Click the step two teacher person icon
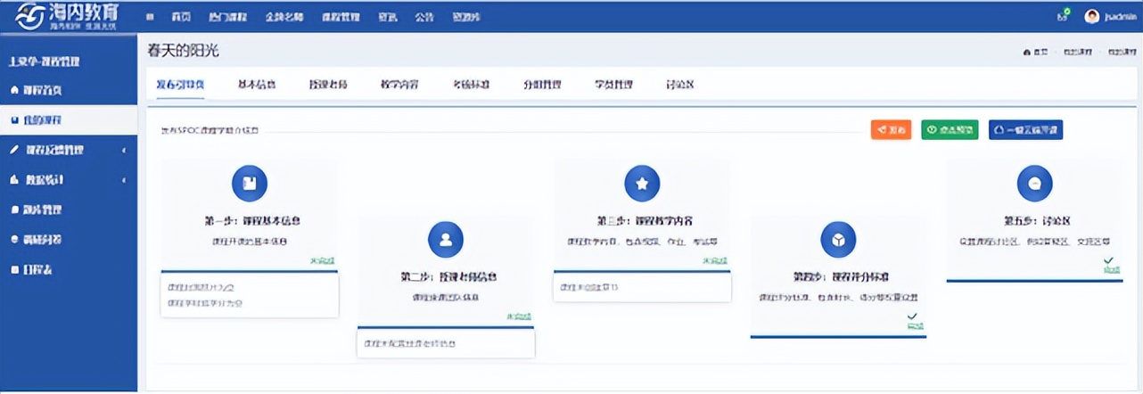1143x394 pixels. [446, 239]
